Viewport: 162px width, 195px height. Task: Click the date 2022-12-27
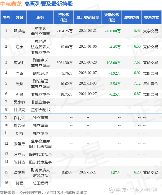(x=88, y=172)
